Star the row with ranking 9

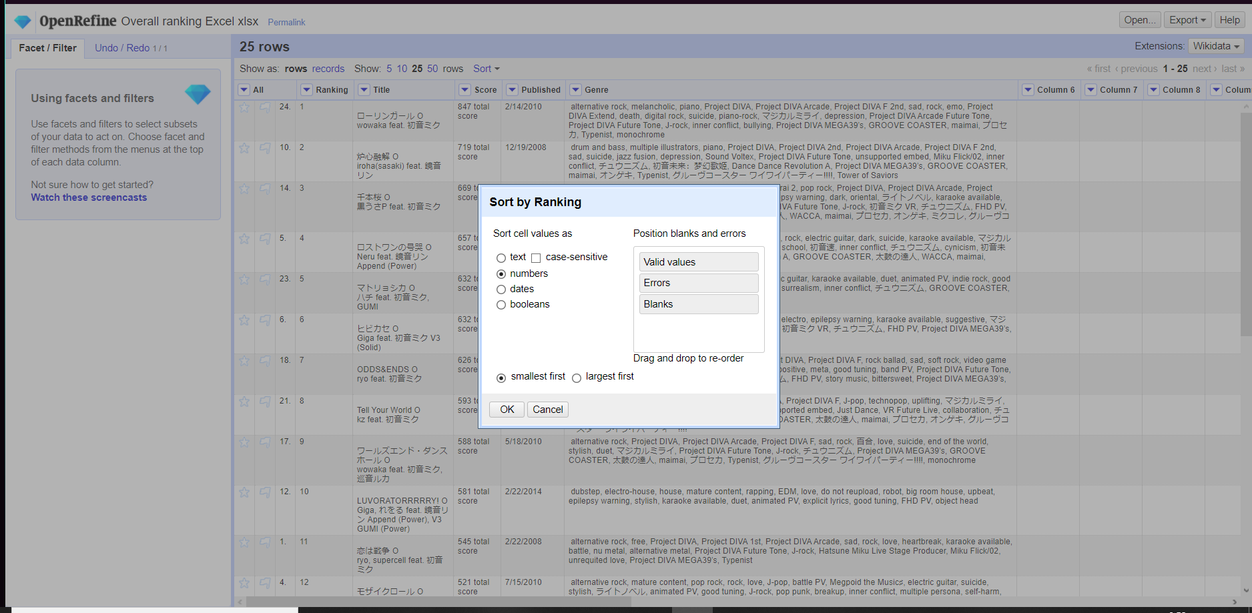[x=244, y=442]
